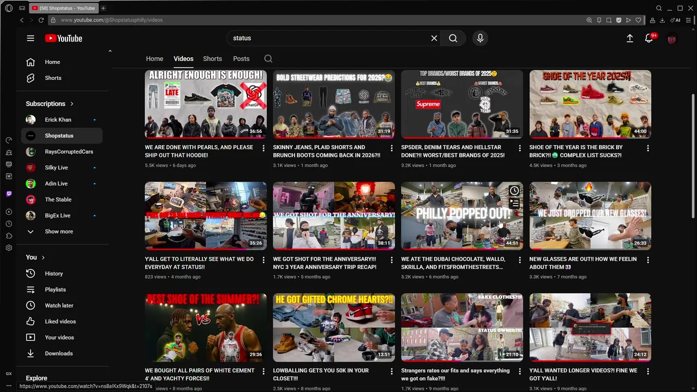
Task: Play the BOLD STREETWEAR PREDICTIONS thumbnail
Action: pyautogui.click(x=334, y=105)
